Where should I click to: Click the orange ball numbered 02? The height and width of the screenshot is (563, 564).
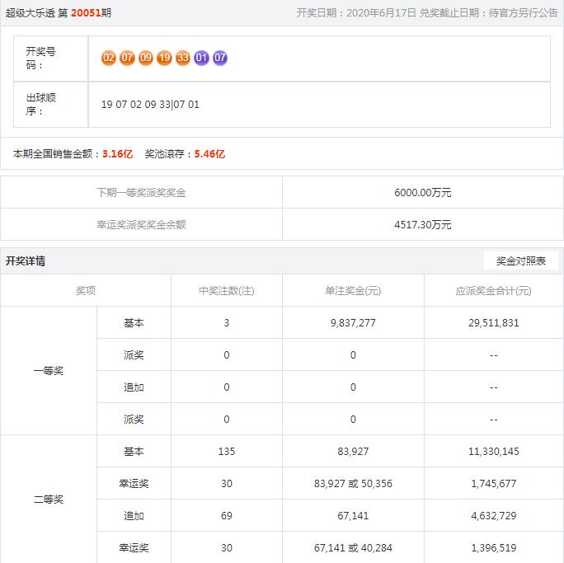pos(109,58)
